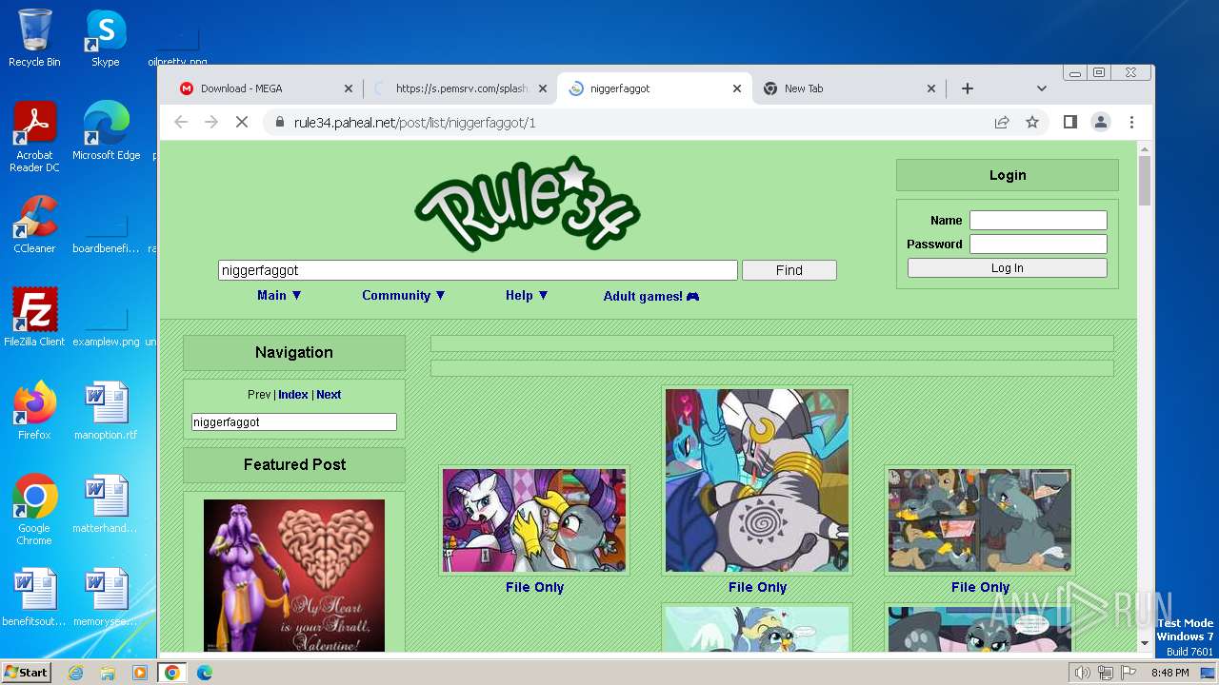The height and width of the screenshot is (685, 1219).
Task: Select the Microsoft Edge desktop shortcut
Action: pyautogui.click(x=106, y=131)
